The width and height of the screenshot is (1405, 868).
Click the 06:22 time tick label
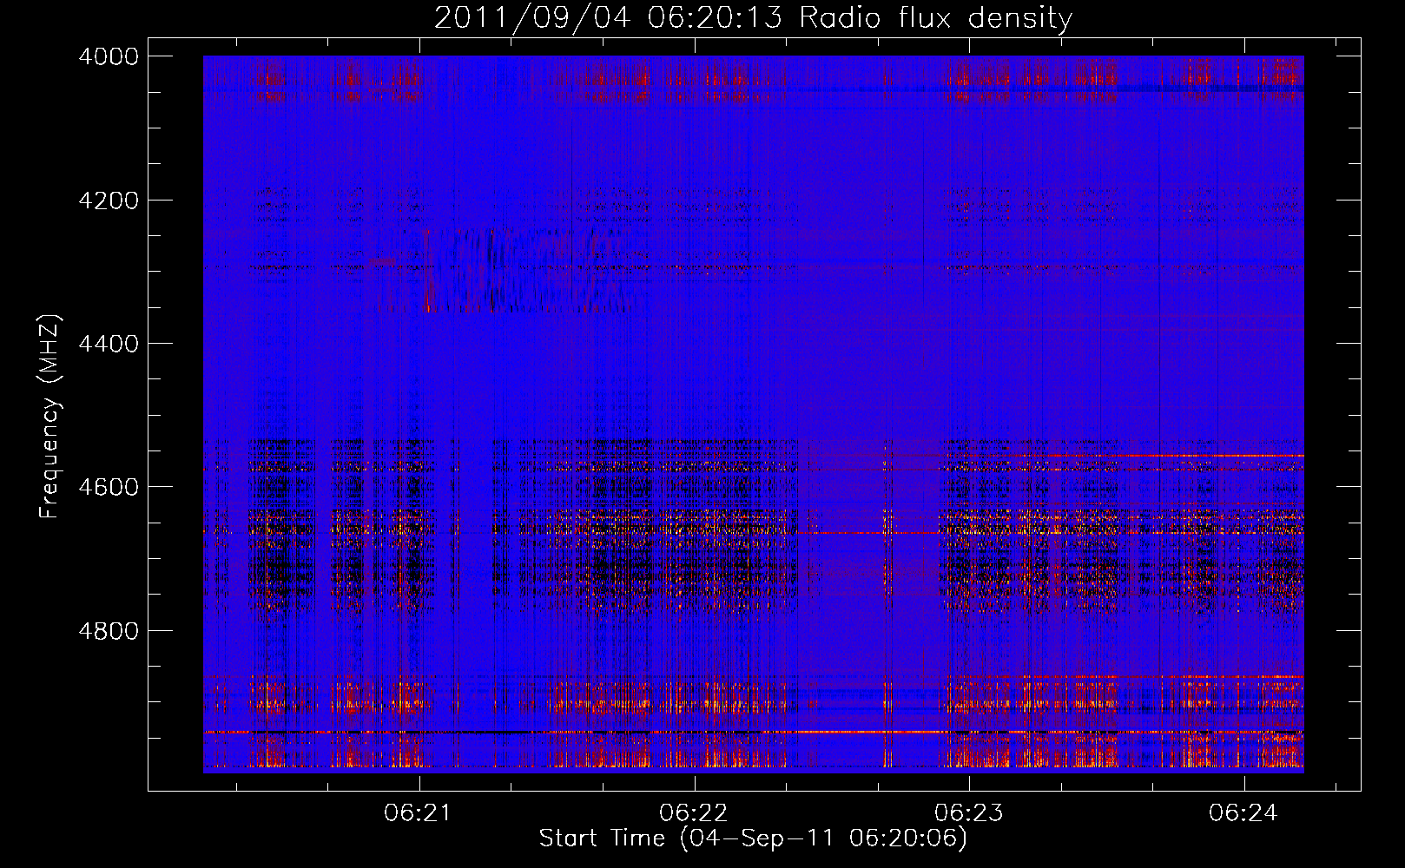click(x=694, y=812)
